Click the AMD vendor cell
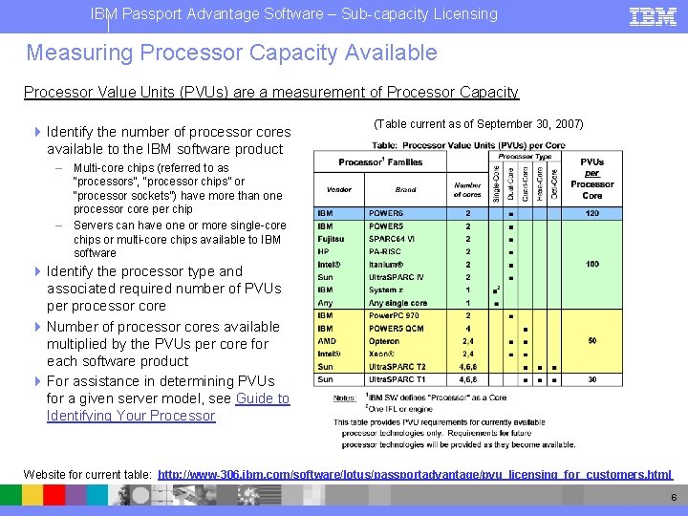This screenshot has width=688, height=516. 338,341
